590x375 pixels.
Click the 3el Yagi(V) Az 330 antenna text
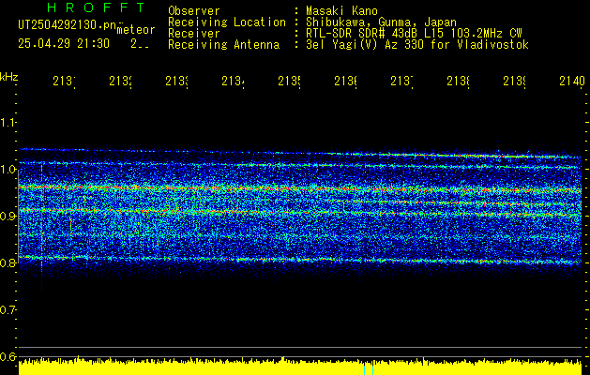[417, 45]
